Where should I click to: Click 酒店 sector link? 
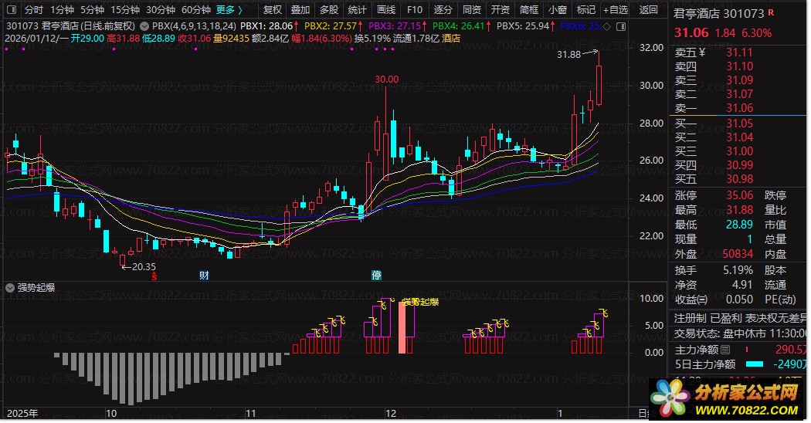(x=451, y=39)
